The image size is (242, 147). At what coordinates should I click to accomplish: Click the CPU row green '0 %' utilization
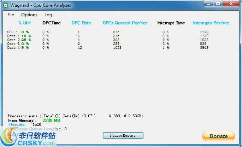coord(25,32)
